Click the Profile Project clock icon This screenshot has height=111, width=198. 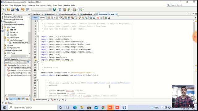[x=81, y=9]
